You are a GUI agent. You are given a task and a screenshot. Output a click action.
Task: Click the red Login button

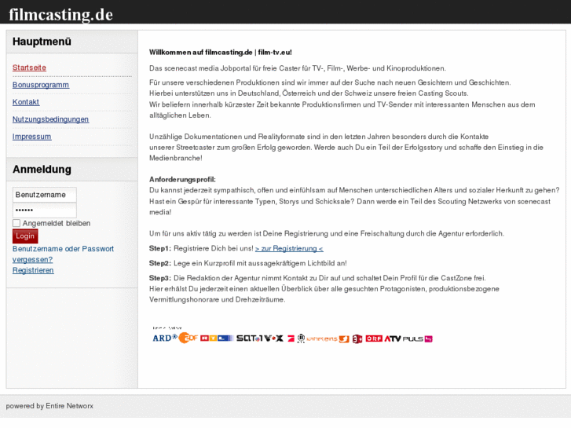pos(25,236)
